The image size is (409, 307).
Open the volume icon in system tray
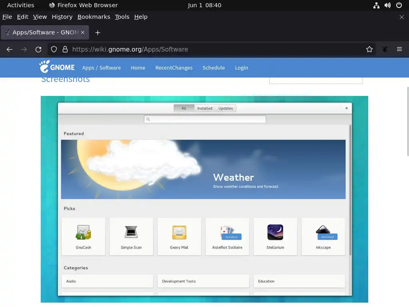click(387, 5)
